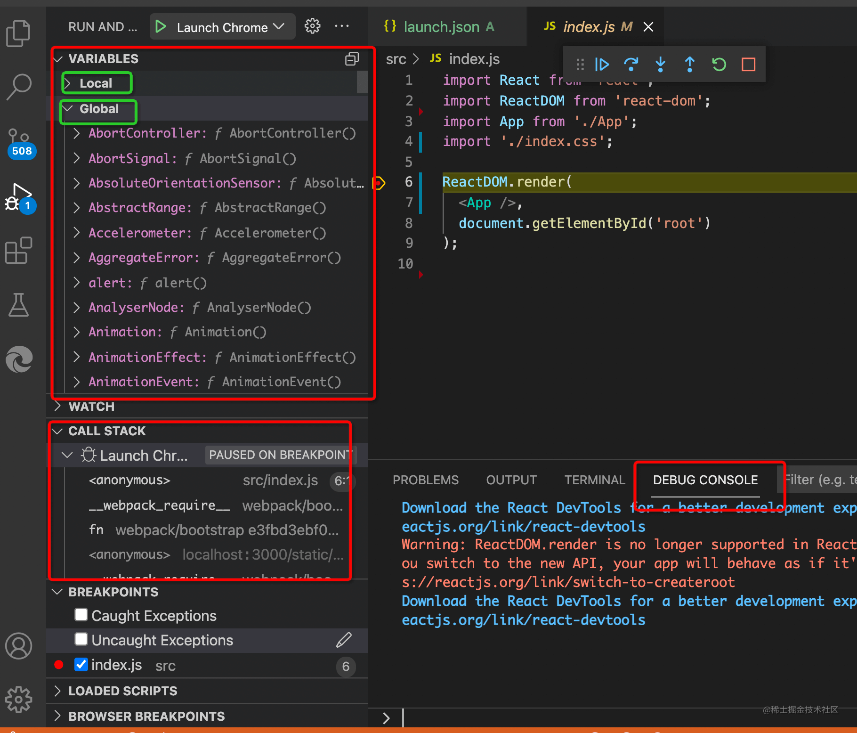Viewport: 857px width, 733px height.
Task: Restart the debugging session
Action: tap(719, 64)
